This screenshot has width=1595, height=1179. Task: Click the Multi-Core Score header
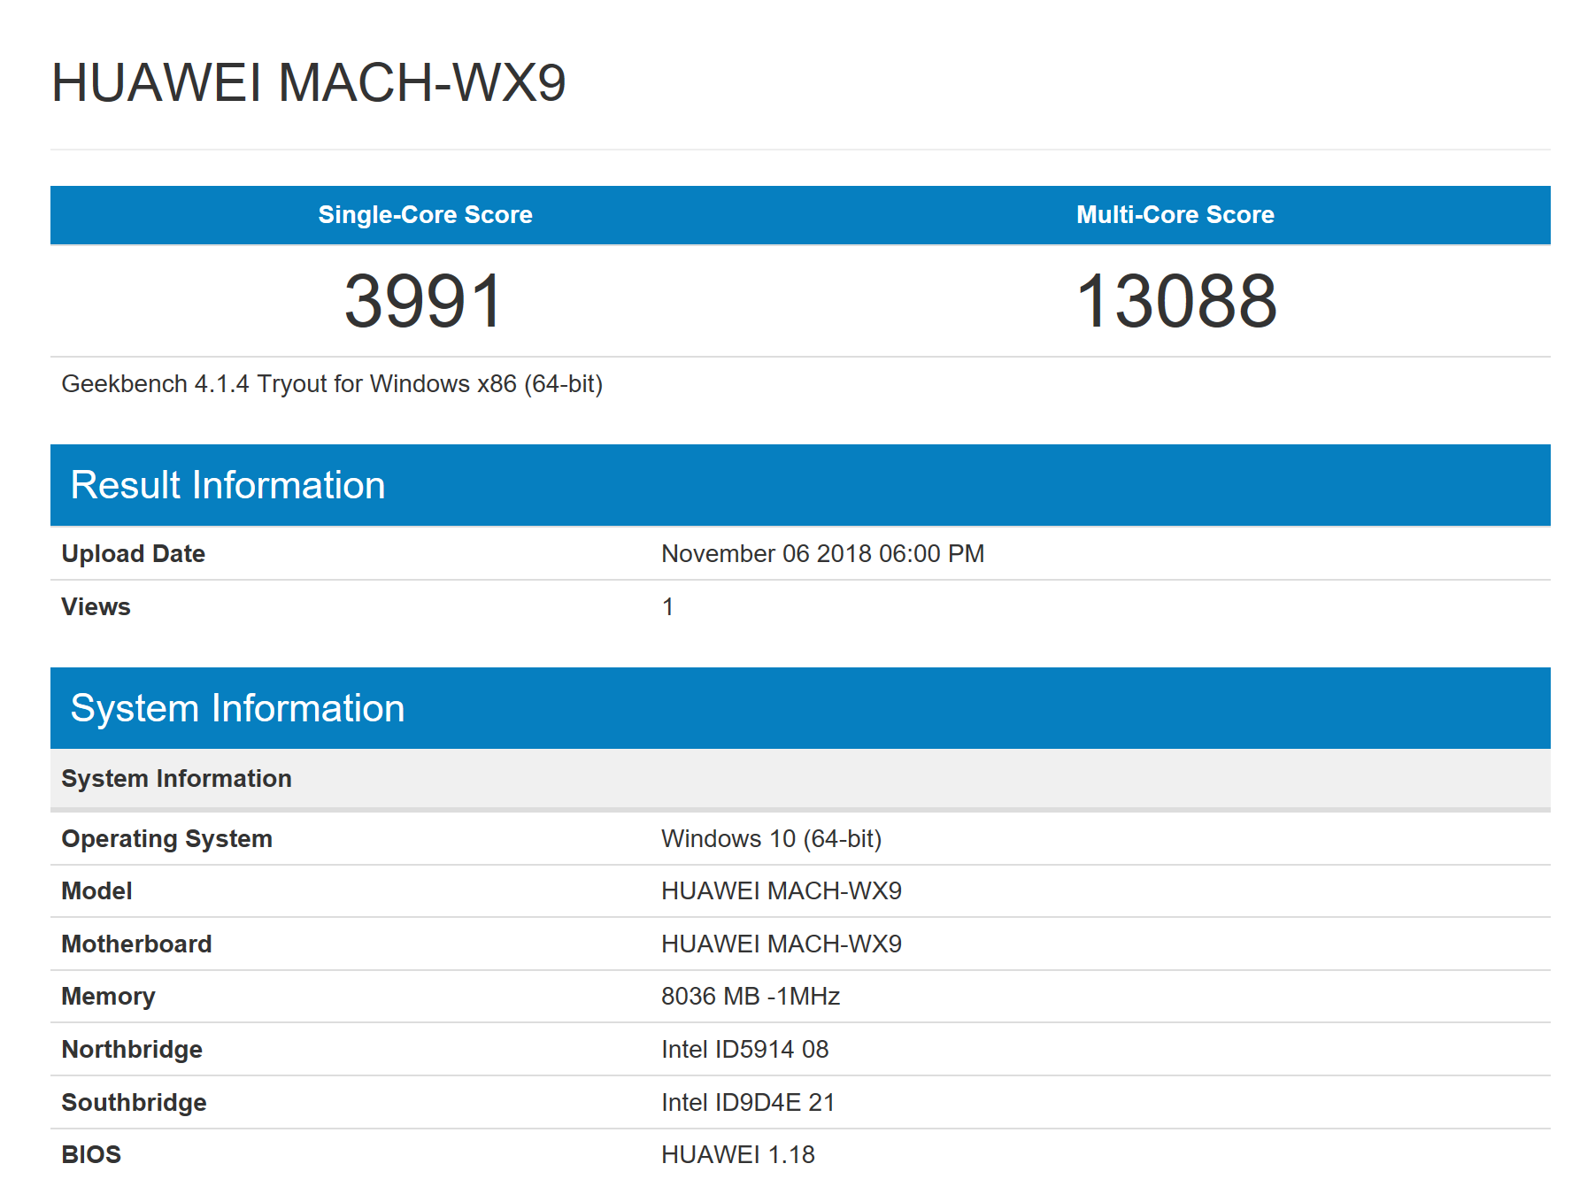point(1175,215)
